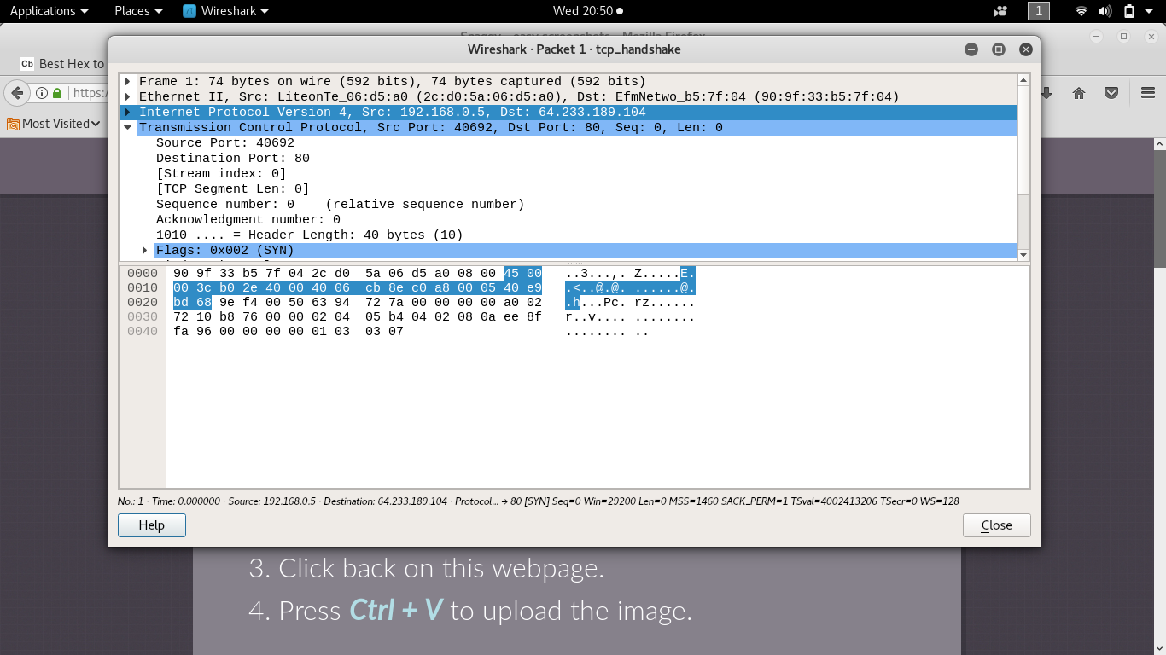Select the Source Port: 40692 line
The height and width of the screenshot is (655, 1166).
click(224, 143)
